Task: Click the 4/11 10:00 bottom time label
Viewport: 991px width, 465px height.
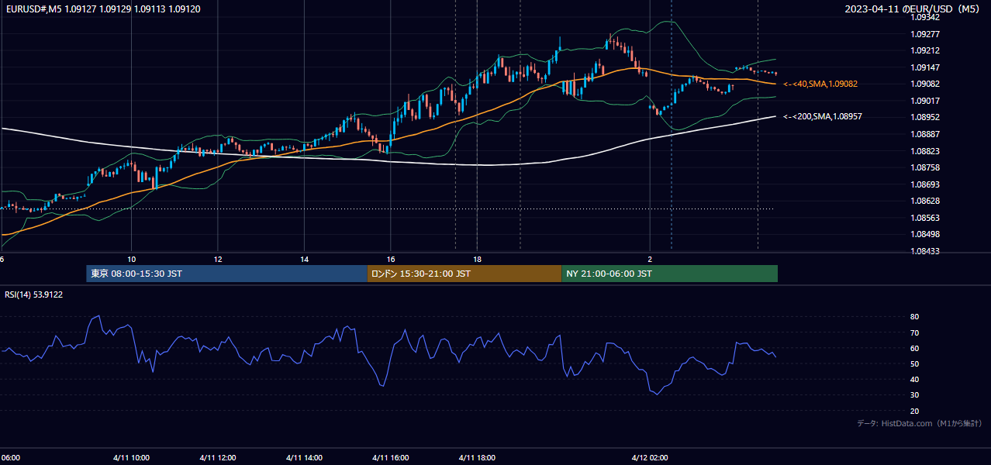Action: 131,457
